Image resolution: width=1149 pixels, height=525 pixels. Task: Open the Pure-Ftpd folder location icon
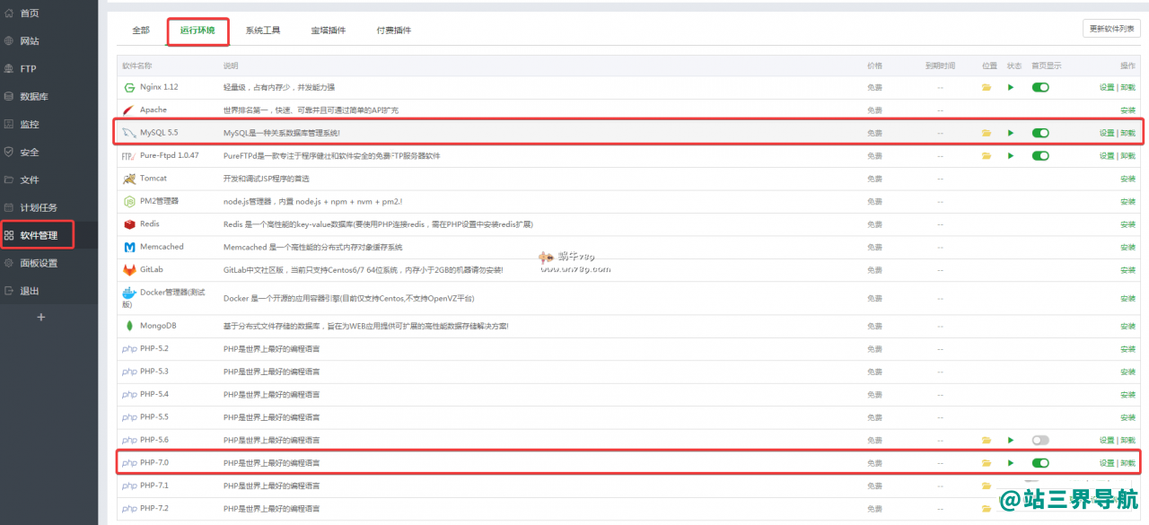tap(987, 156)
